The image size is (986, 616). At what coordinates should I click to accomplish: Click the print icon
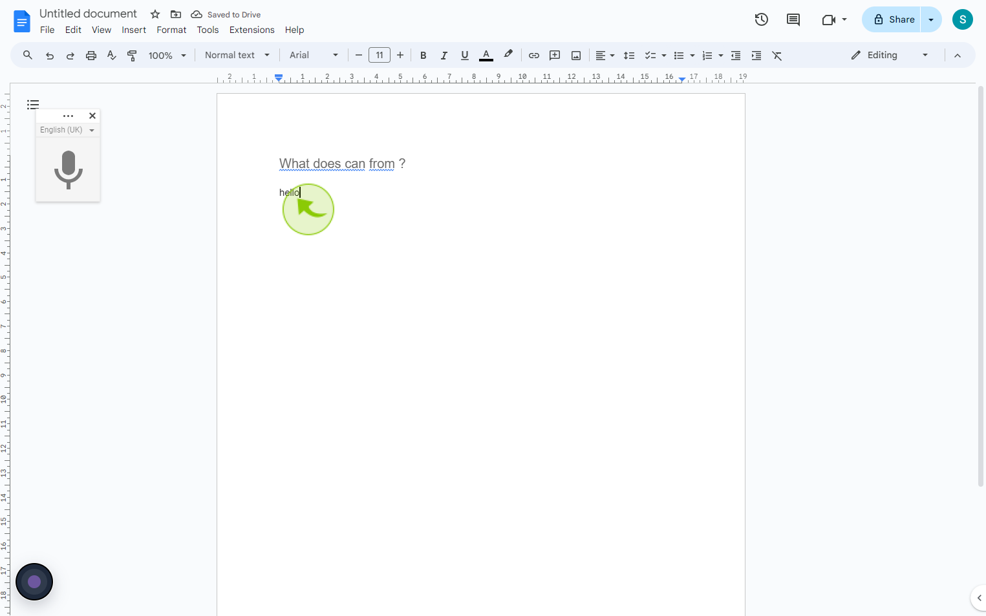pyautogui.click(x=91, y=56)
